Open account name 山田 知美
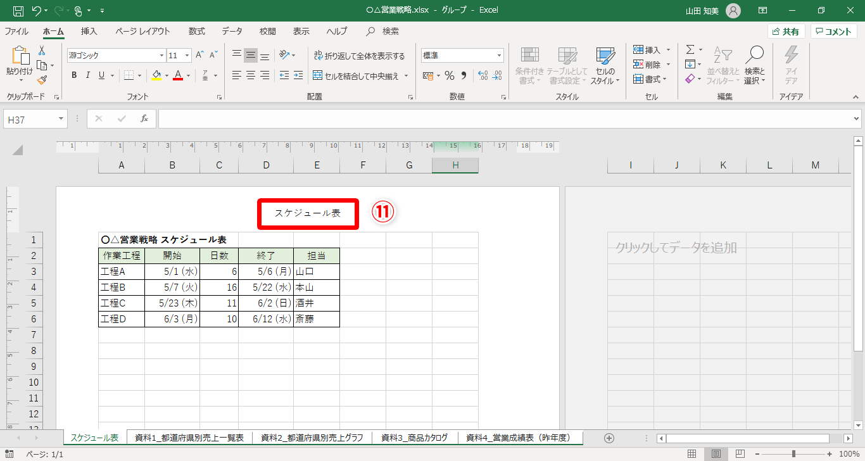Viewport: 865px width, 461px height. click(704, 11)
